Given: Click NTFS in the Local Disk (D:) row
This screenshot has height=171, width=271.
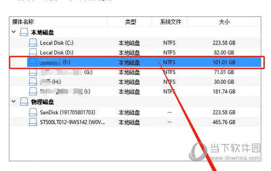Looking at the screenshot, I should click(x=169, y=53).
